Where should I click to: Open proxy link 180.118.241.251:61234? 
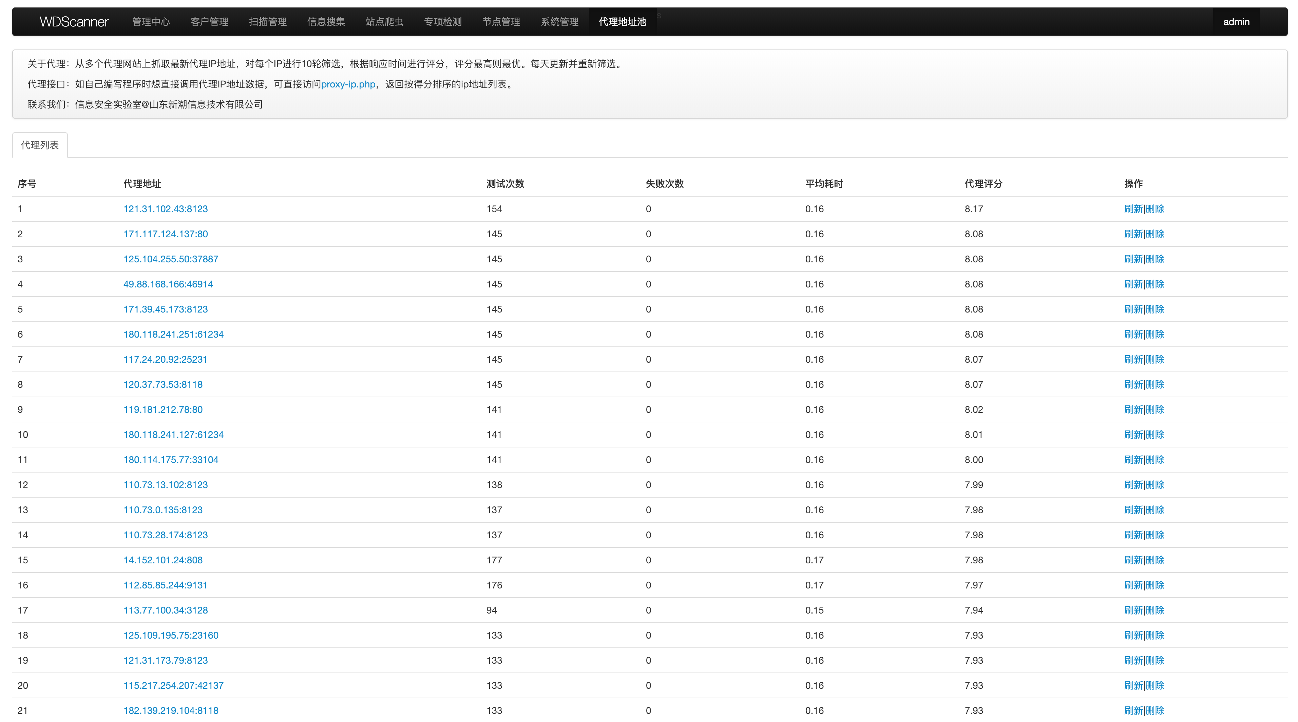[173, 334]
